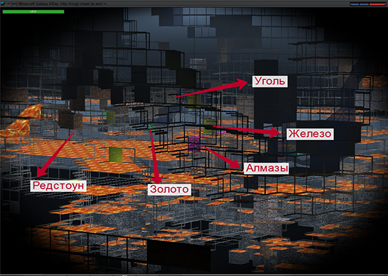
Task: Click the Железо label
Action: click(x=310, y=134)
